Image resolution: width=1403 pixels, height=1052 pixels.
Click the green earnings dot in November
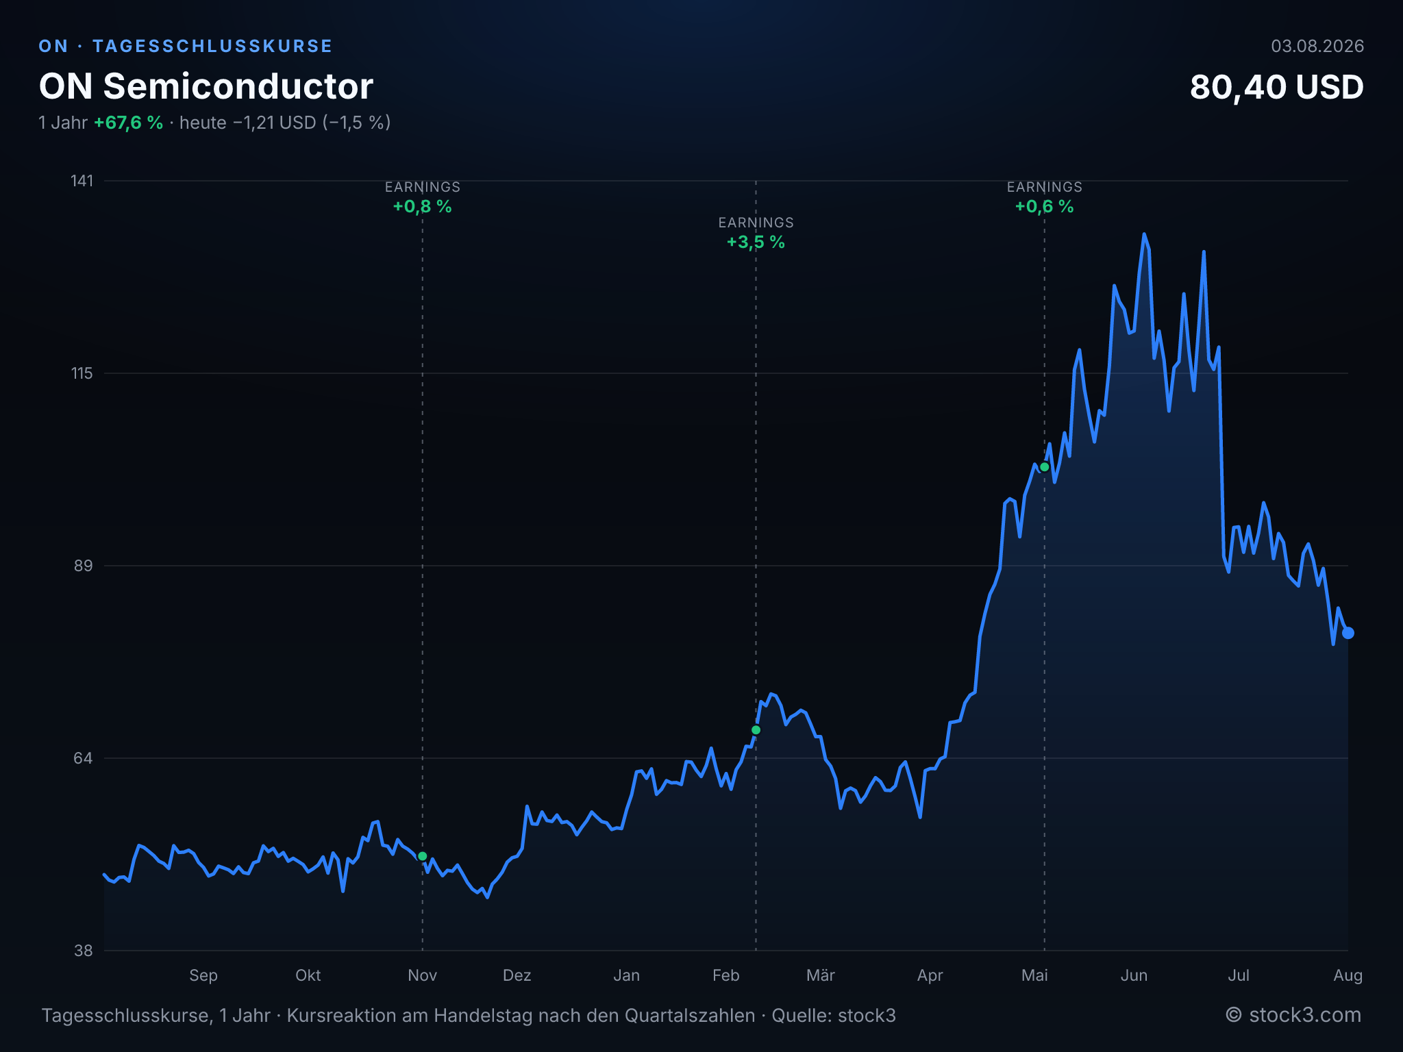[423, 856]
